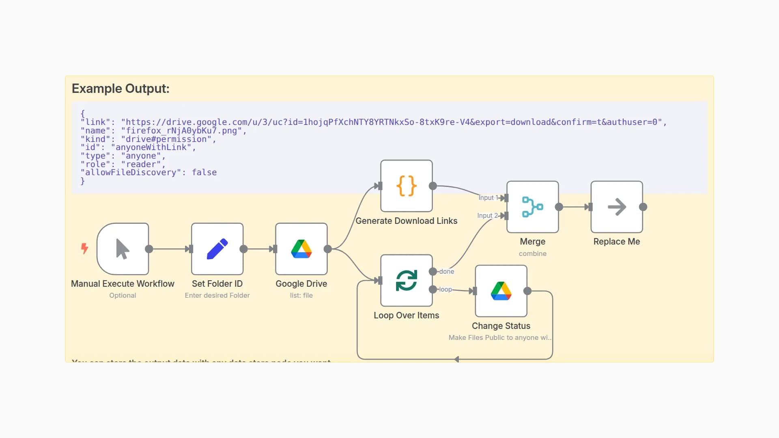
Task: Click the 'combine' subtitle under Merge
Action: tap(533, 253)
